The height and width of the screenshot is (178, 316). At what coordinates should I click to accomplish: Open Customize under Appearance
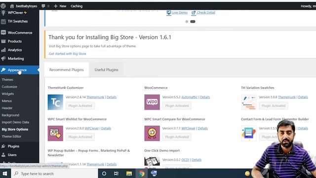[x=9, y=87]
